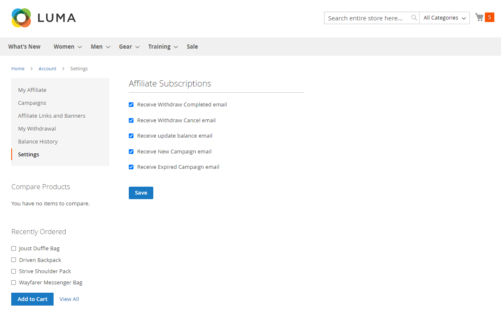501x311 pixels.
Task: Uncheck Receive Withdraw Completed email
Action: coord(131,105)
